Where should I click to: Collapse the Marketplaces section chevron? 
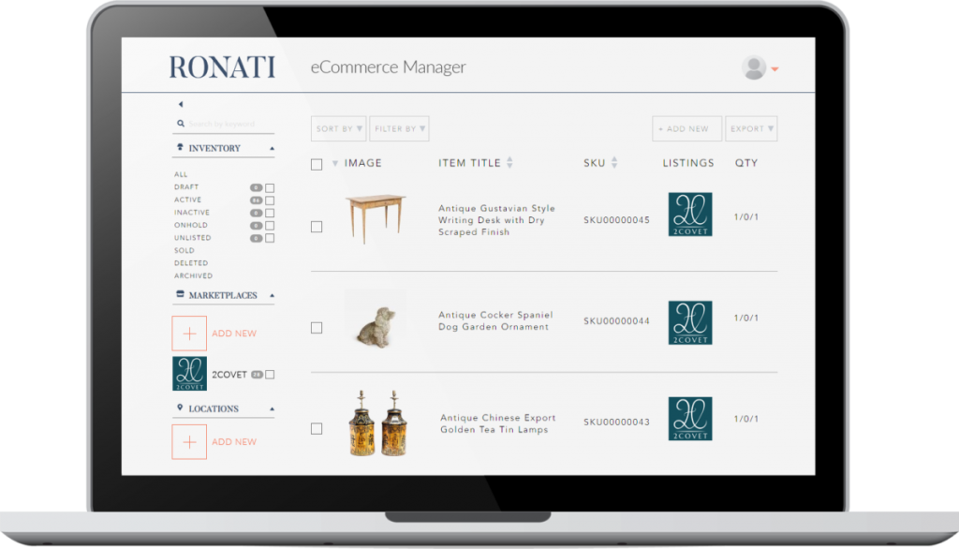pyautogui.click(x=272, y=294)
